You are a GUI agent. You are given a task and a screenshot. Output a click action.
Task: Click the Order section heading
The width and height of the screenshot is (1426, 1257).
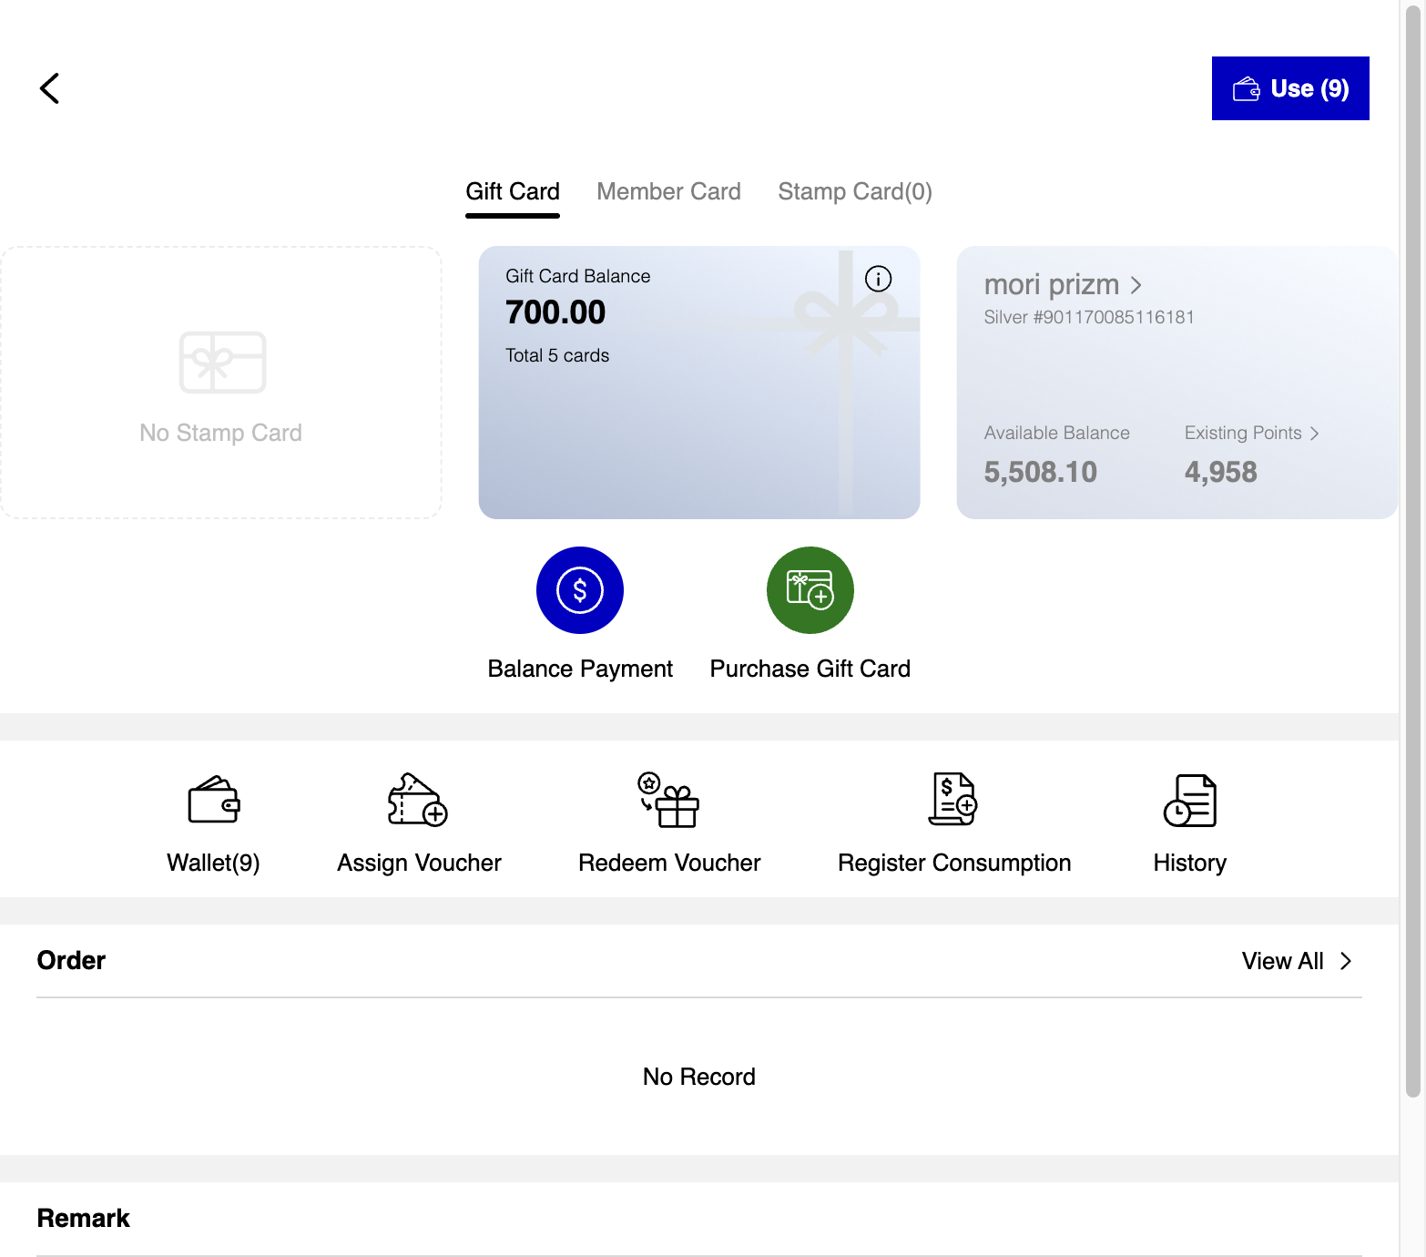(x=71, y=960)
